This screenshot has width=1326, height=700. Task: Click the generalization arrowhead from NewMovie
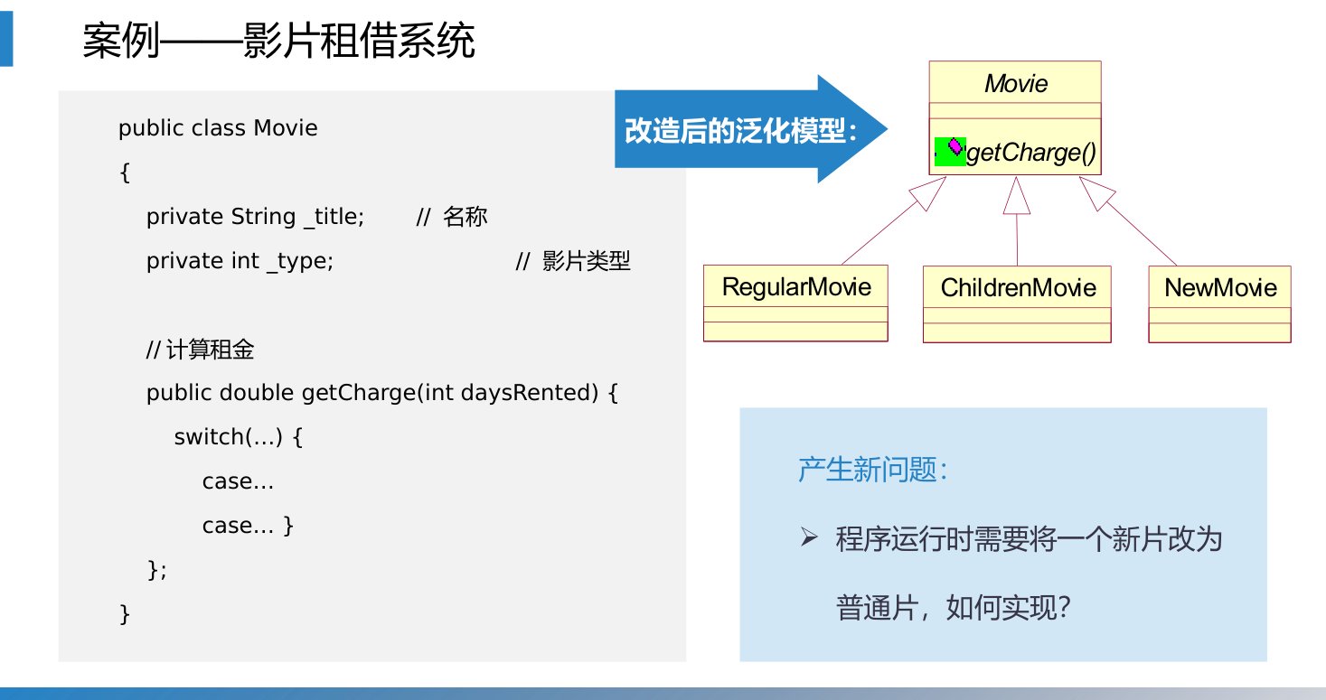[1096, 191]
